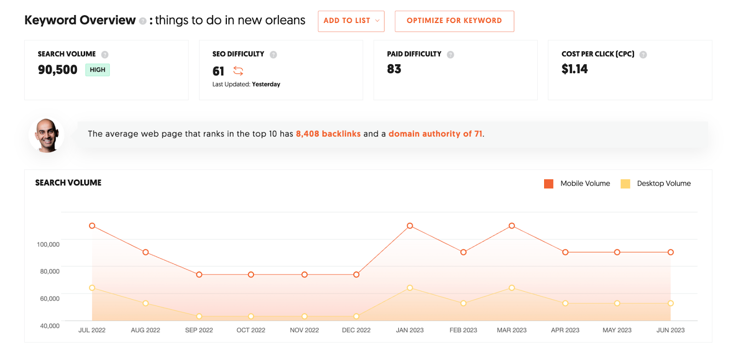Select the MAR 2023 desktop volume point
Image resolution: width=736 pixels, height=352 pixels.
click(x=512, y=288)
